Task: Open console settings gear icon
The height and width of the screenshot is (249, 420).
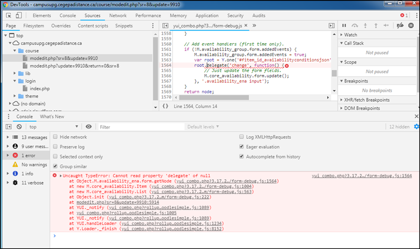Action: [x=416, y=127]
